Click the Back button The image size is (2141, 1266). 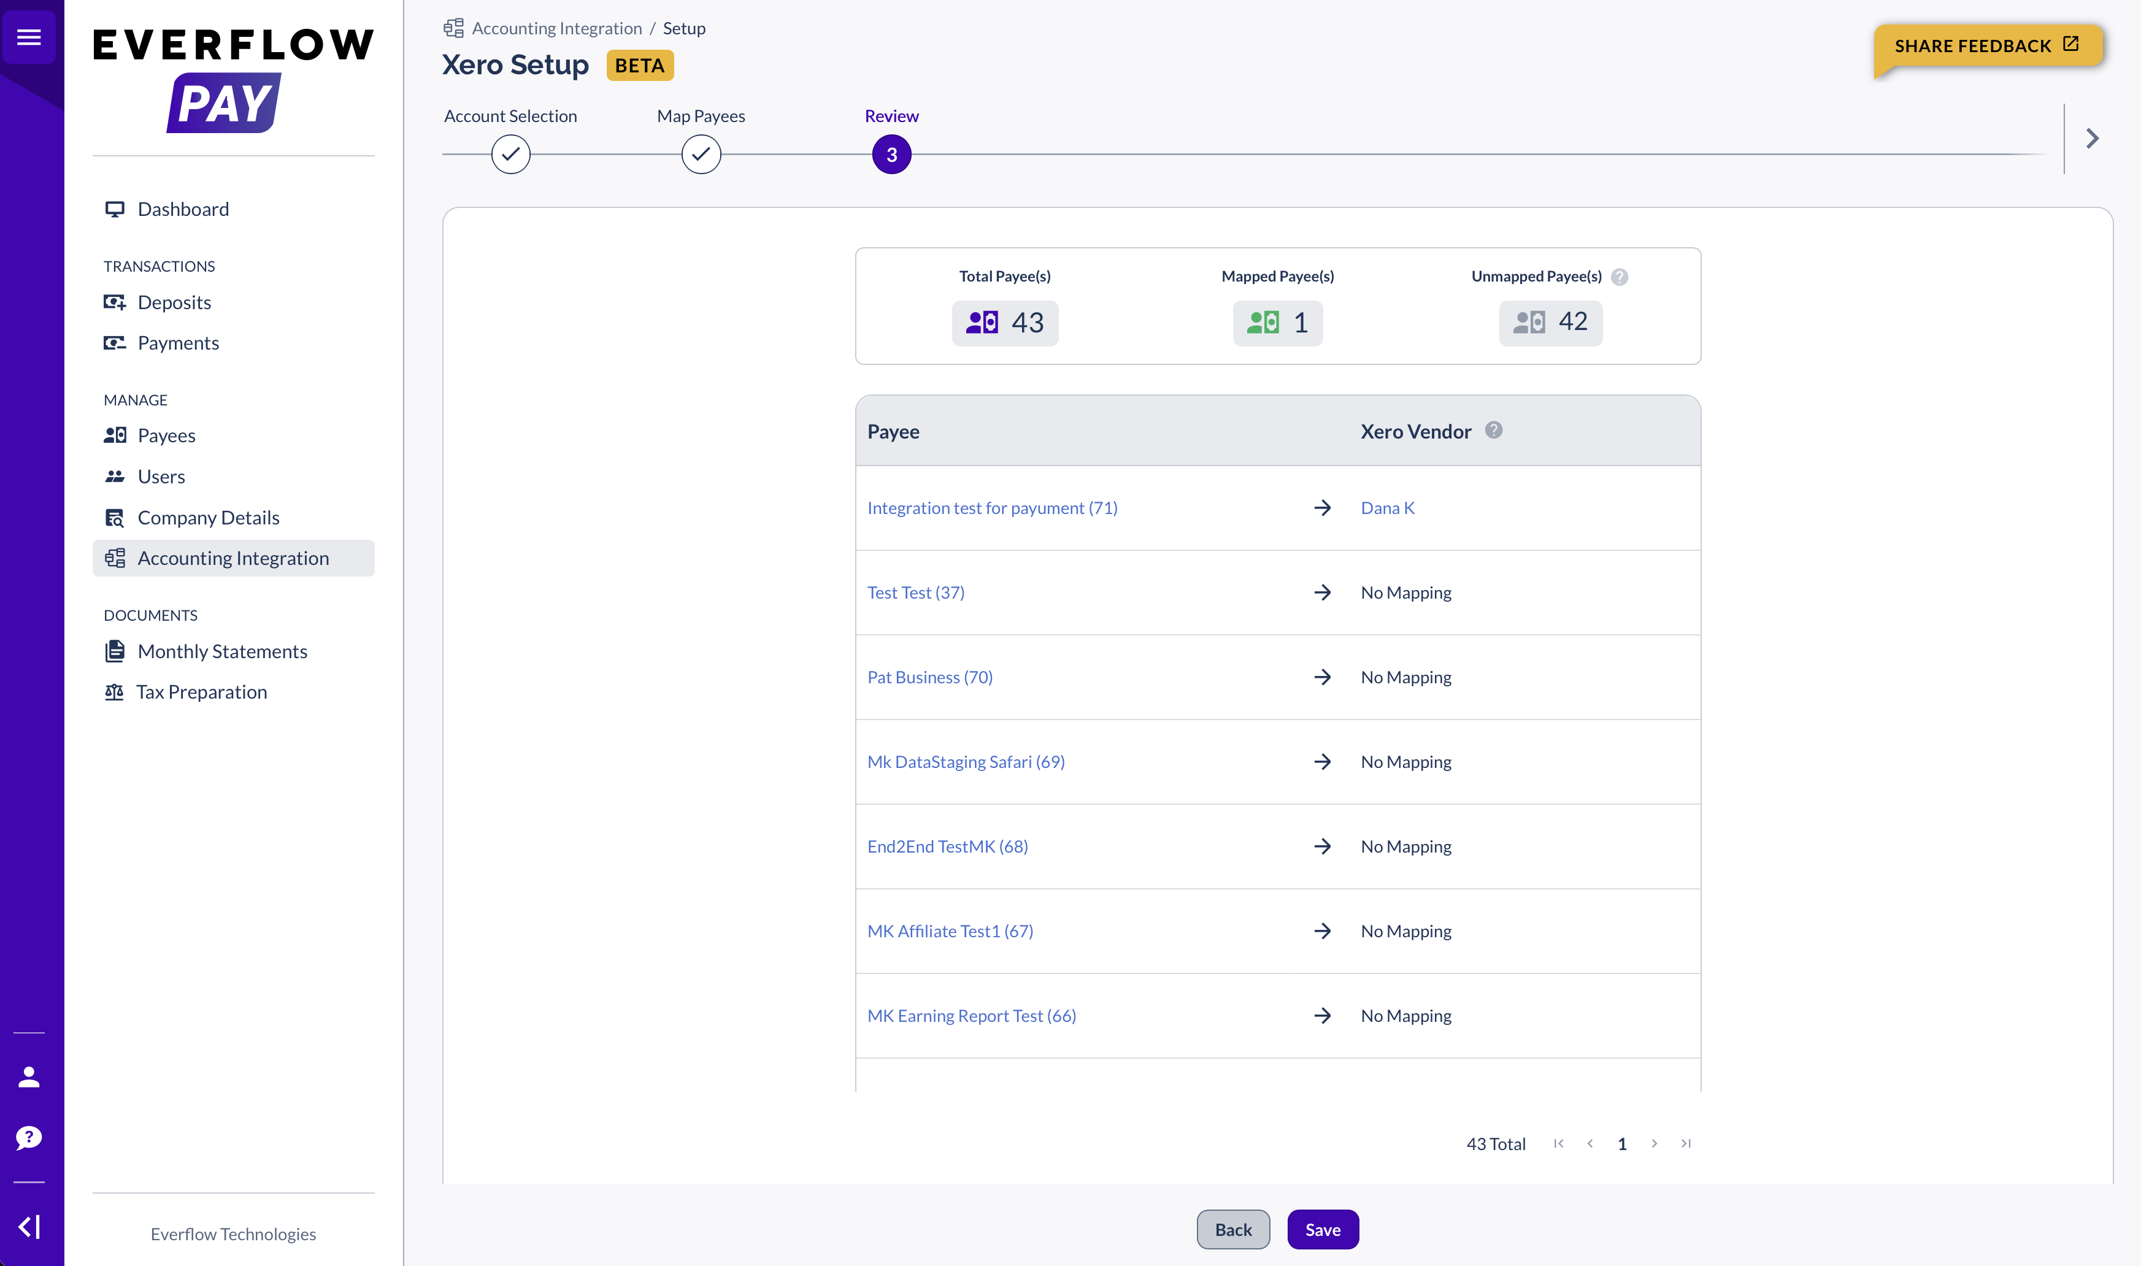pyautogui.click(x=1232, y=1229)
